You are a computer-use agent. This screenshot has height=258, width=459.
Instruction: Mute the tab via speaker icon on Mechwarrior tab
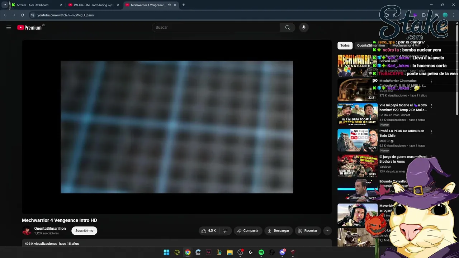(169, 5)
